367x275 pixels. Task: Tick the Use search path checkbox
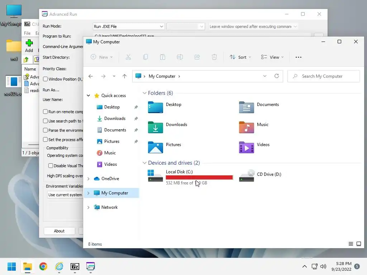click(46, 121)
